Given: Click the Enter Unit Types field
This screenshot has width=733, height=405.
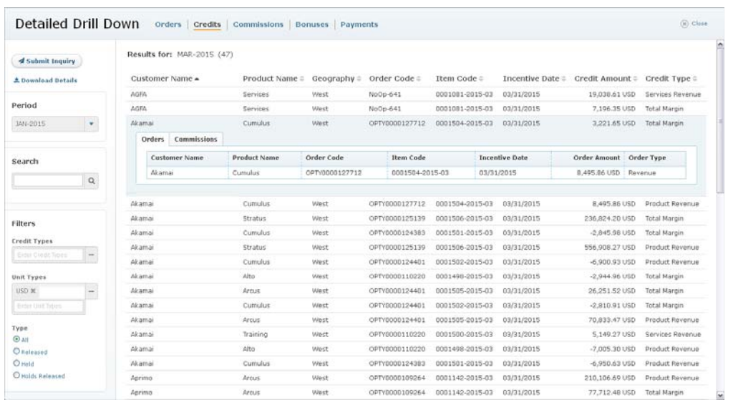Looking at the screenshot, I should [x=49, y=306].
